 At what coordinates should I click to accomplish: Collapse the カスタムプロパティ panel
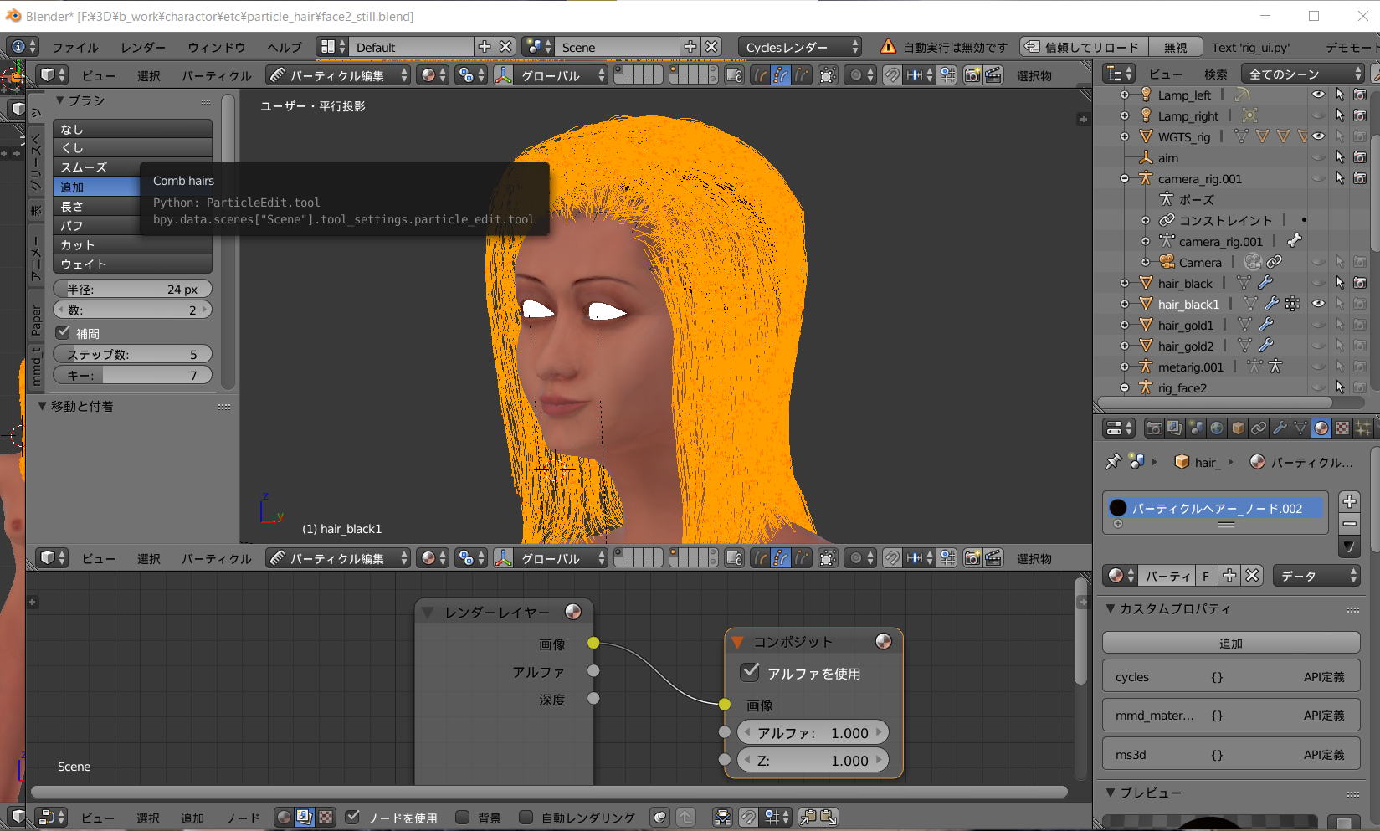pyautogui.click(x=1111, y=609)
